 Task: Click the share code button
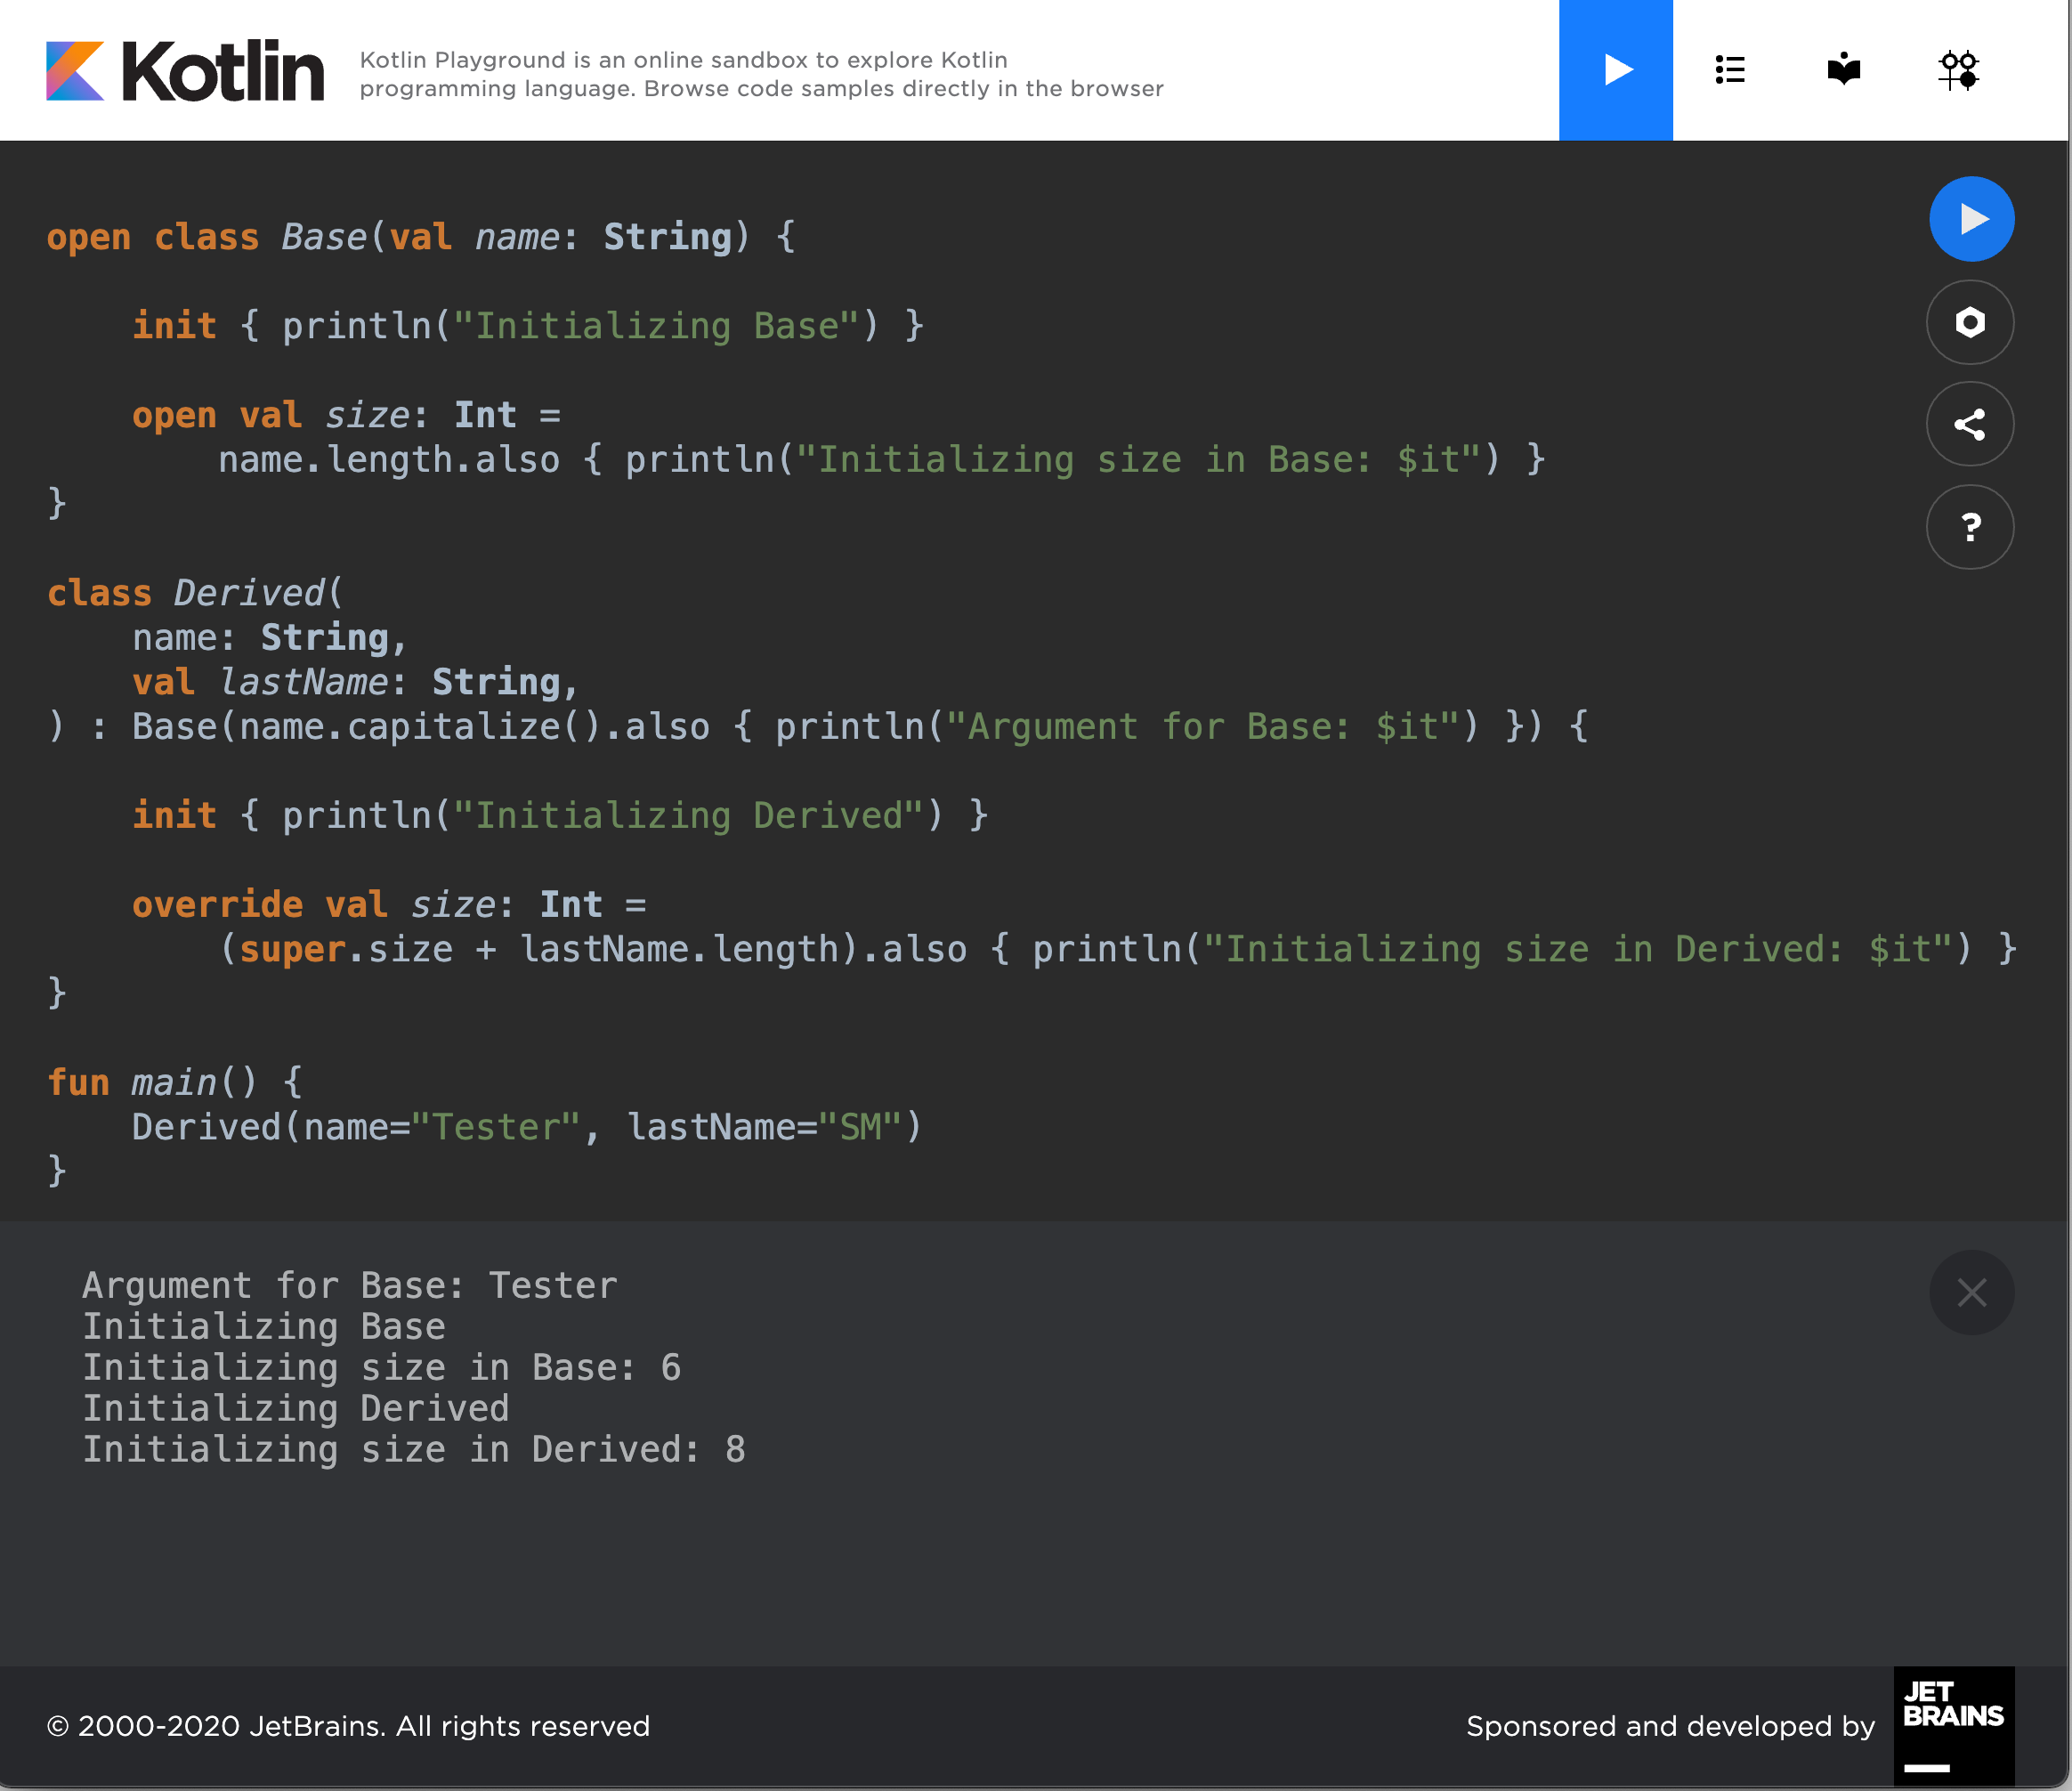point(1970,424)
